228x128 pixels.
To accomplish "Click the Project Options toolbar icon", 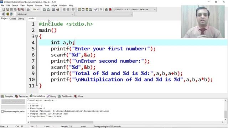I will click(x=73, y=10).
